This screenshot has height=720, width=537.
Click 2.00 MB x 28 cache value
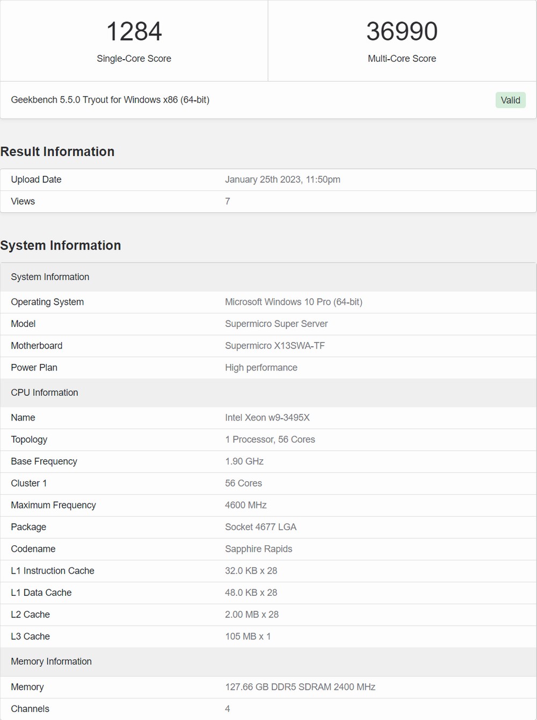point(252,615)
